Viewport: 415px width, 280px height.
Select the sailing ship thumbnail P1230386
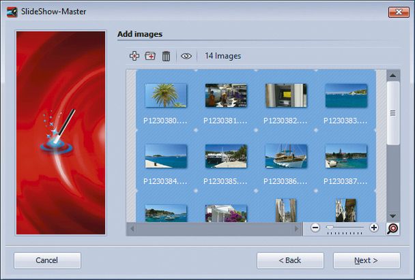(286, 156)
